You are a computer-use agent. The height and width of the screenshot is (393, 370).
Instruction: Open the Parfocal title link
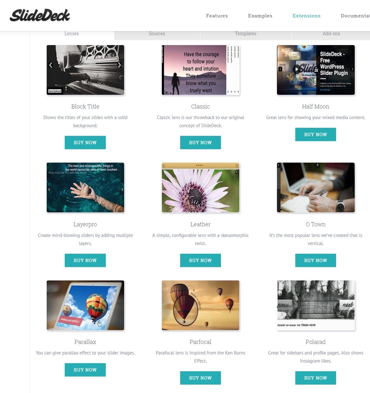pos(200,342)
